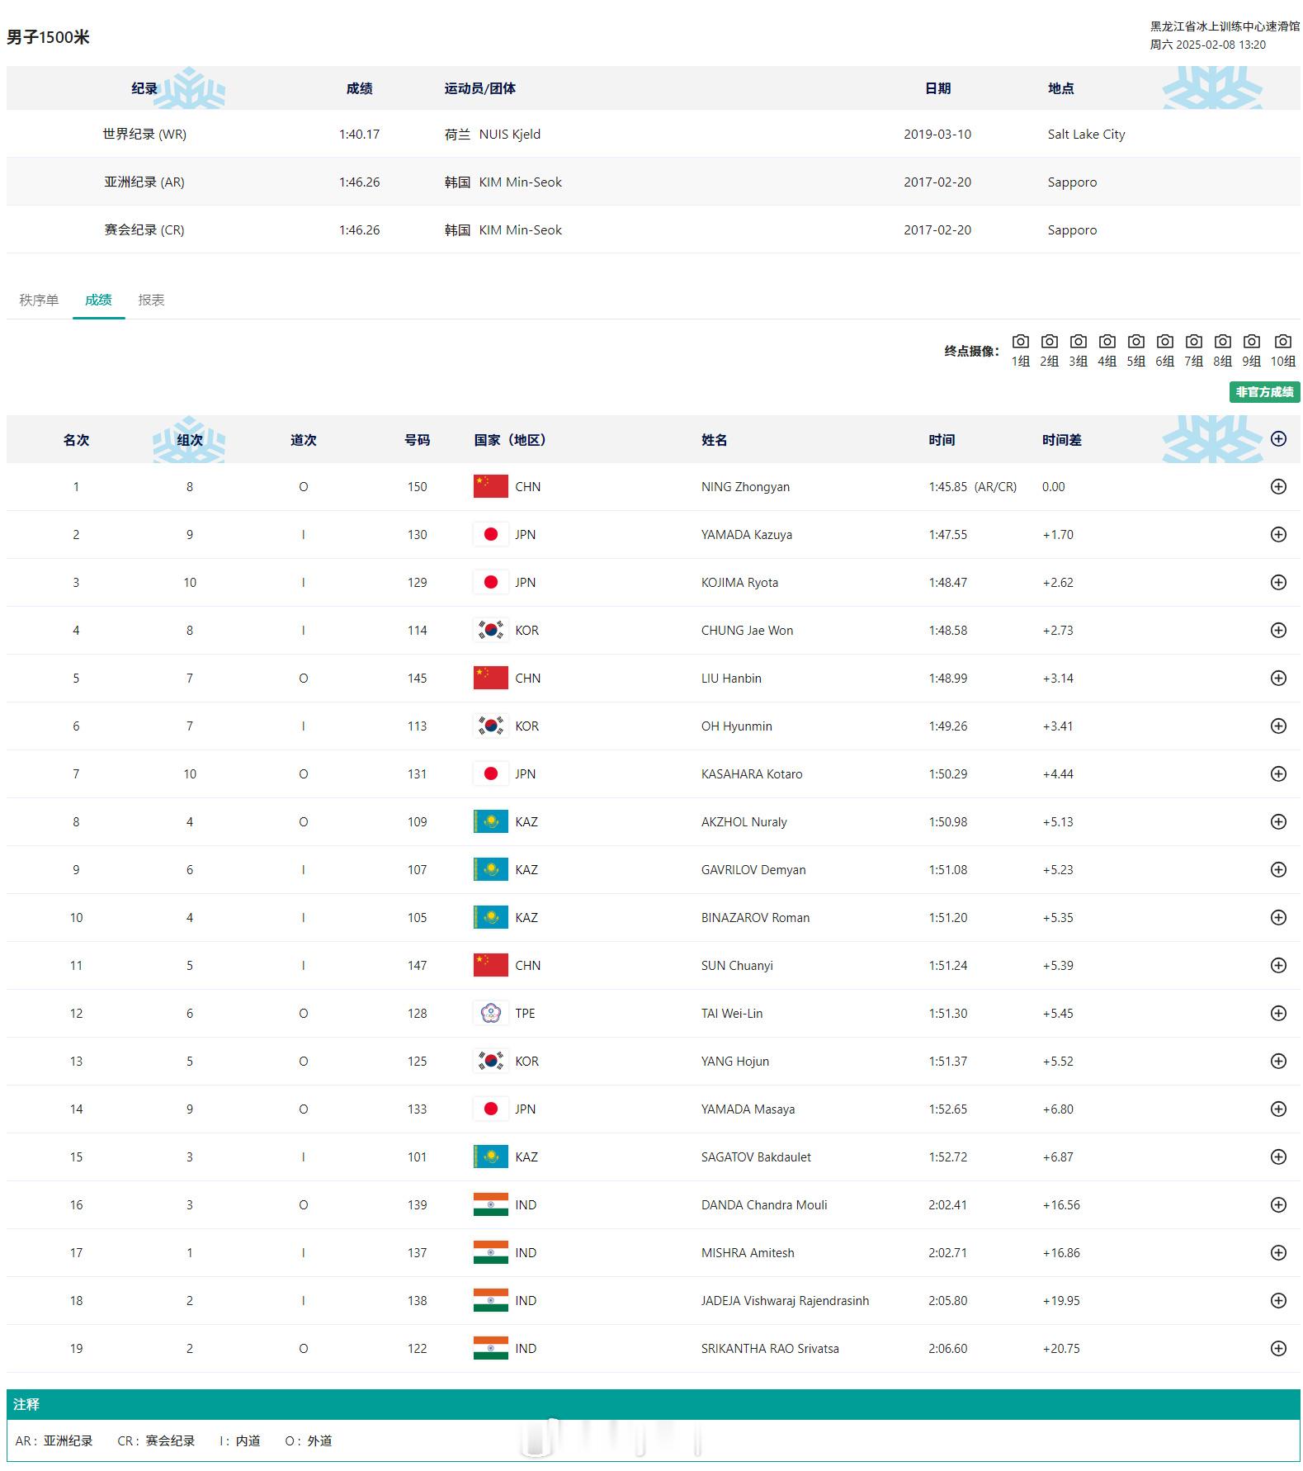Screen dimensions: 1303x1471
Task: Expand details for DANDA Chandra Mouli row
Action: [1278, 1205]
